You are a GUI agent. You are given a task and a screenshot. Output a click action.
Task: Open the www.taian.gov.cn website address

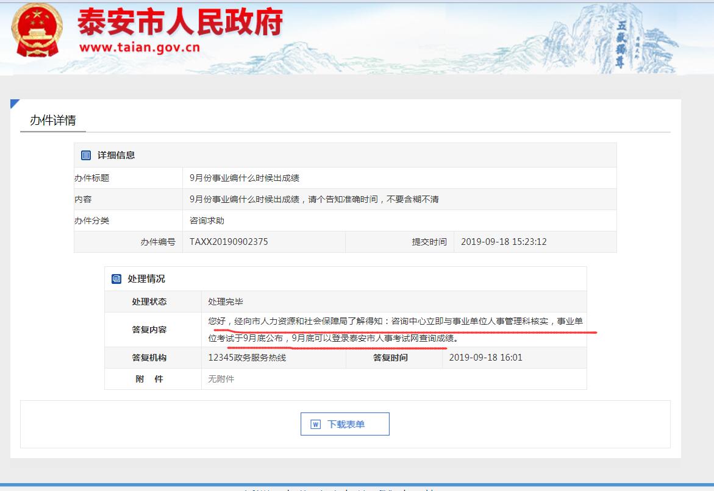click(x=140, y=48)
